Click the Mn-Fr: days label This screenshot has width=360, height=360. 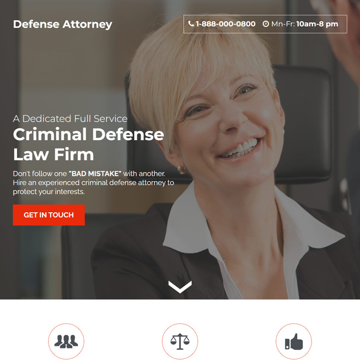click(x=283, y=24)
